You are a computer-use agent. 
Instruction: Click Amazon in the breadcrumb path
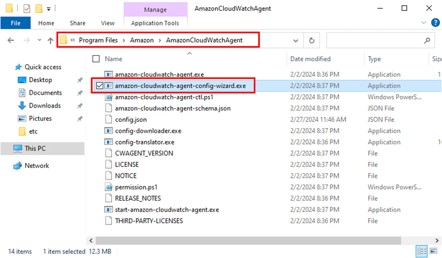click(x=142, y=40)
